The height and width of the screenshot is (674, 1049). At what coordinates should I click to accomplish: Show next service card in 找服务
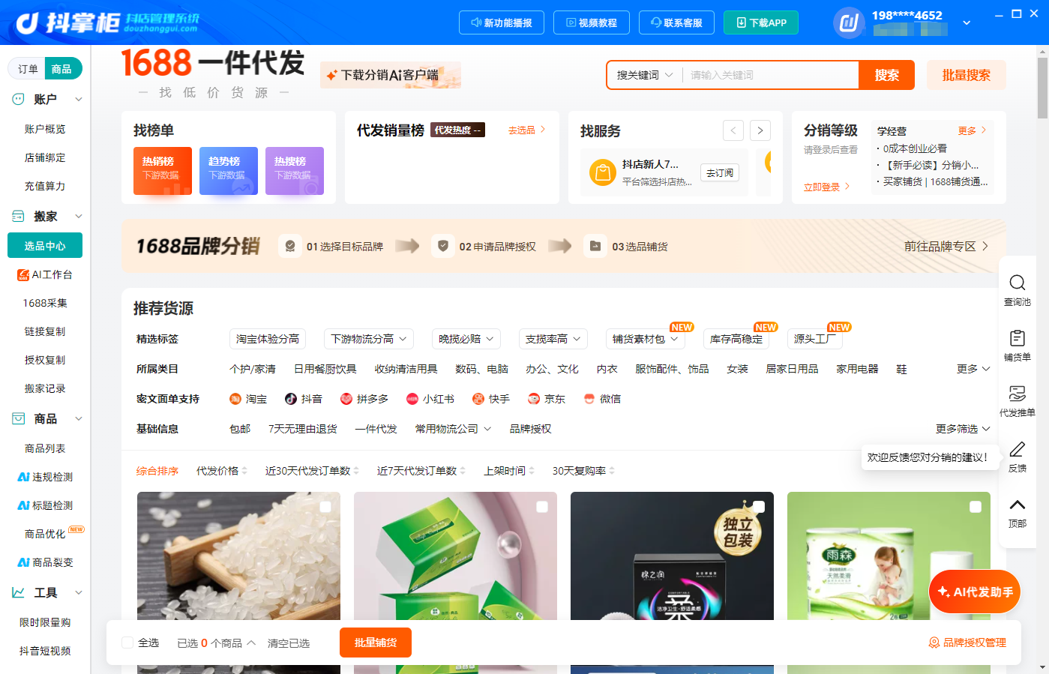(760, 130)
